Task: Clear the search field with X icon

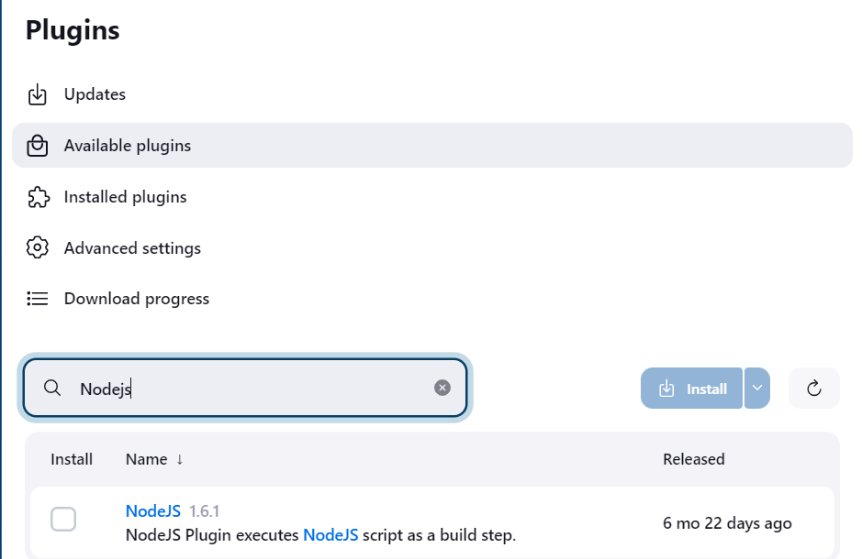Action: [x=442, y=388]
